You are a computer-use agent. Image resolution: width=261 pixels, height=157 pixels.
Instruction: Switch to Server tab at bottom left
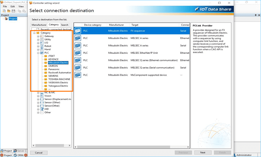(x=19, y=151)
